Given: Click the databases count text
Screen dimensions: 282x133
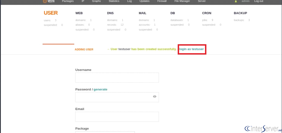Looking at the screenshot, I should point(179,20).
